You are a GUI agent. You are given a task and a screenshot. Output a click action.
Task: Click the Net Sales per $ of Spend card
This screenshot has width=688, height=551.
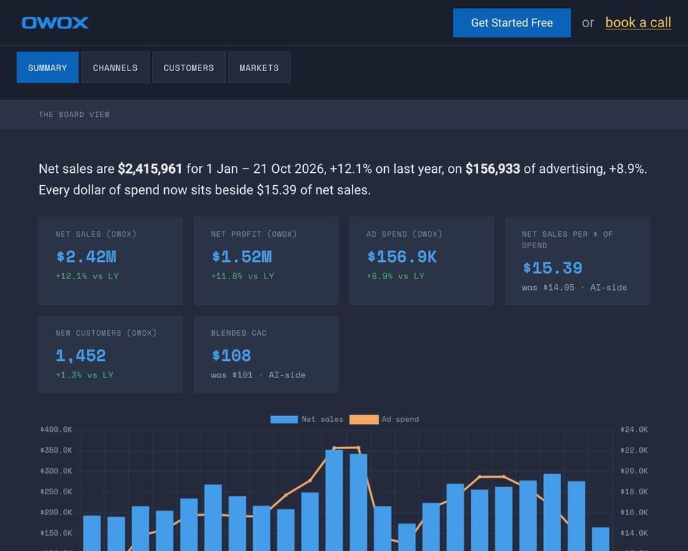coord(578,260)
